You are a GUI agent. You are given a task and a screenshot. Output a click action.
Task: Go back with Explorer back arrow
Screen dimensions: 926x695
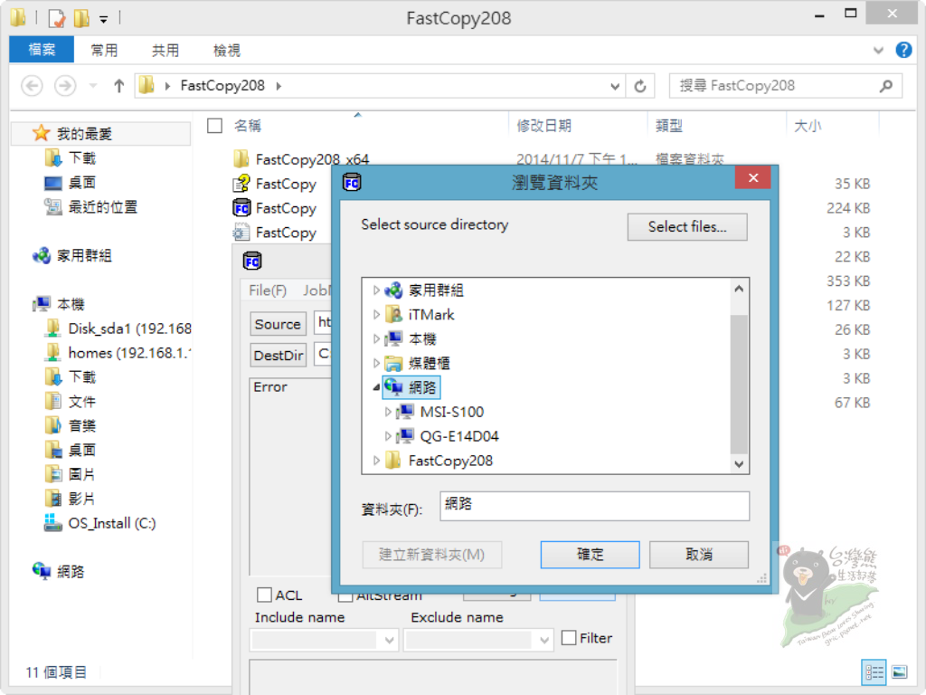click(32, 86)
